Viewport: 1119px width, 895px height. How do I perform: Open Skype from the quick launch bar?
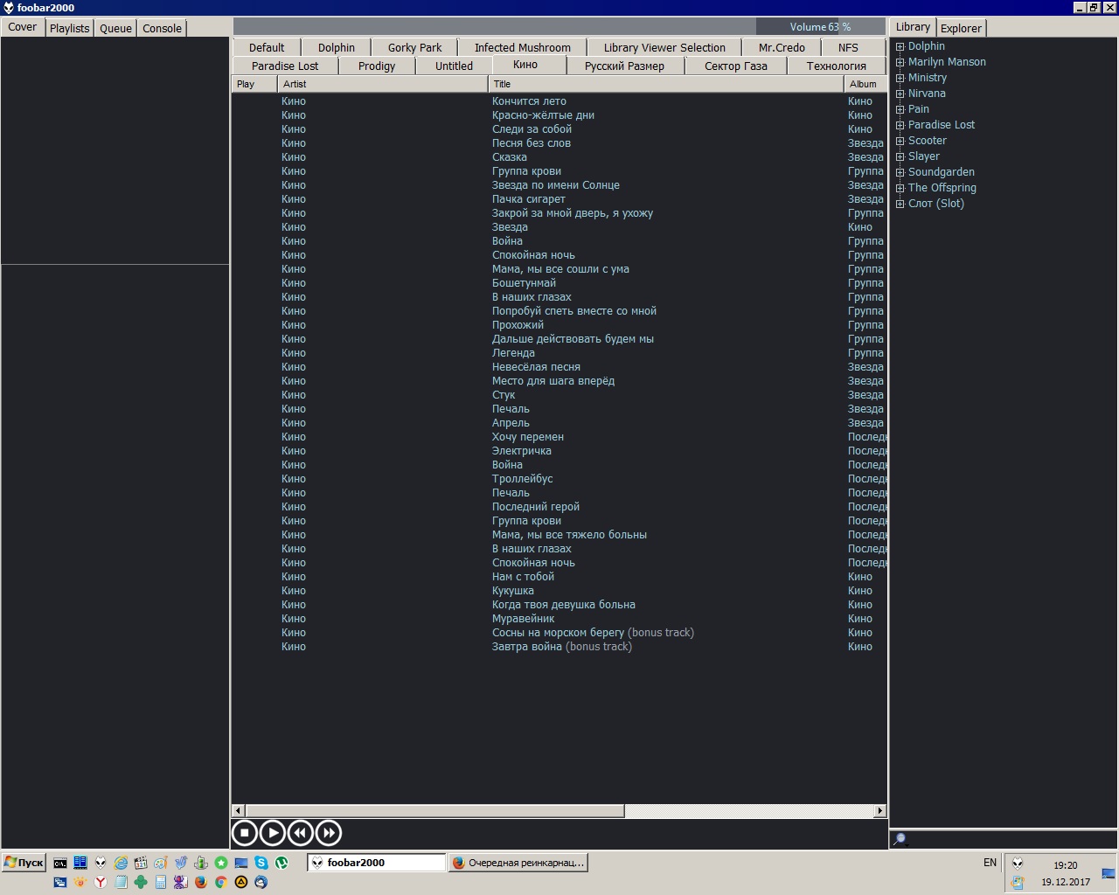pyautogui.click(x=261, y=863)
